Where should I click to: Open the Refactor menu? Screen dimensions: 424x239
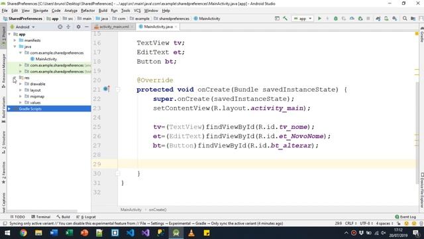(x=88, y=11)
